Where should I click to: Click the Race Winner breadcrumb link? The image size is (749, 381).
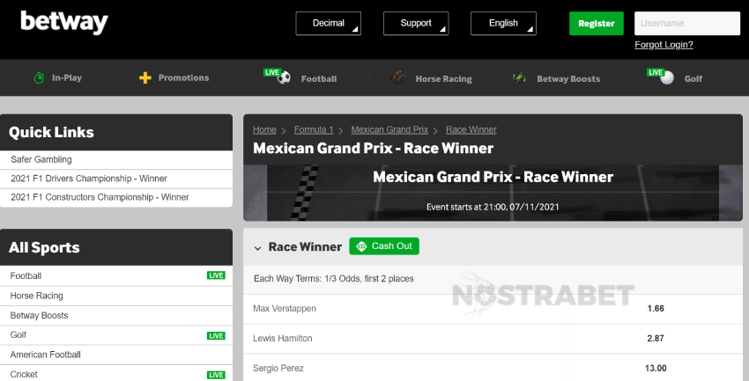471,129
